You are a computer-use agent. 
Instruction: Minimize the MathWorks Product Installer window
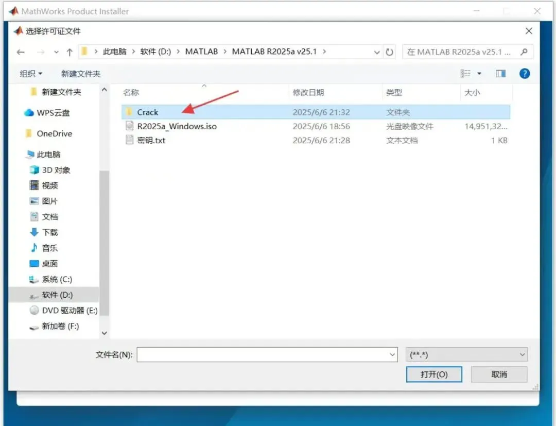coord(477,11)
